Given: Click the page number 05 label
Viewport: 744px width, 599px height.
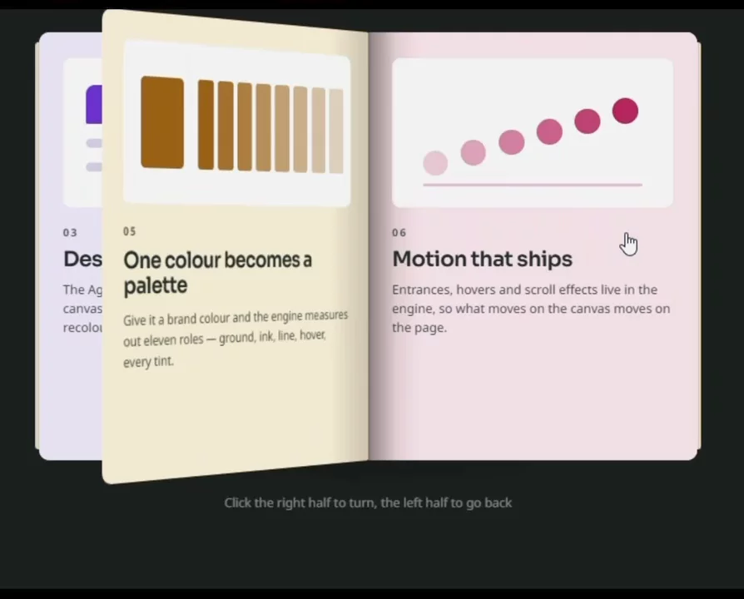Looking at the screenshot, I should click(x=130, y=231).
